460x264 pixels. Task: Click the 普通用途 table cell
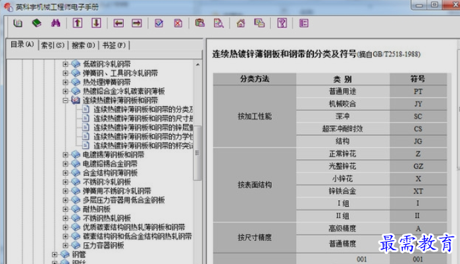[343, 92]
